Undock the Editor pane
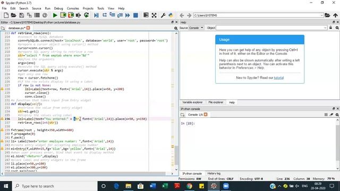This screenshot has width=340, height=191. click(172, 22)
